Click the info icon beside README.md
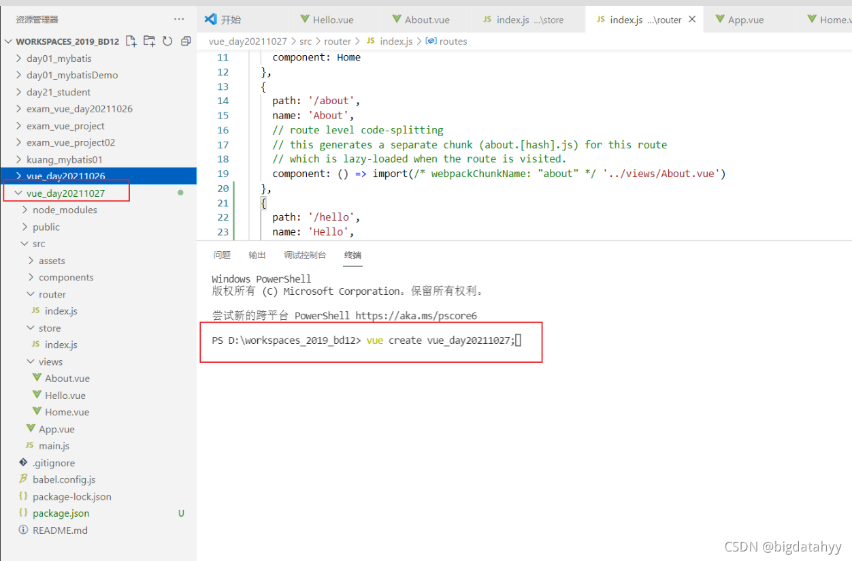 coord(24,530)
